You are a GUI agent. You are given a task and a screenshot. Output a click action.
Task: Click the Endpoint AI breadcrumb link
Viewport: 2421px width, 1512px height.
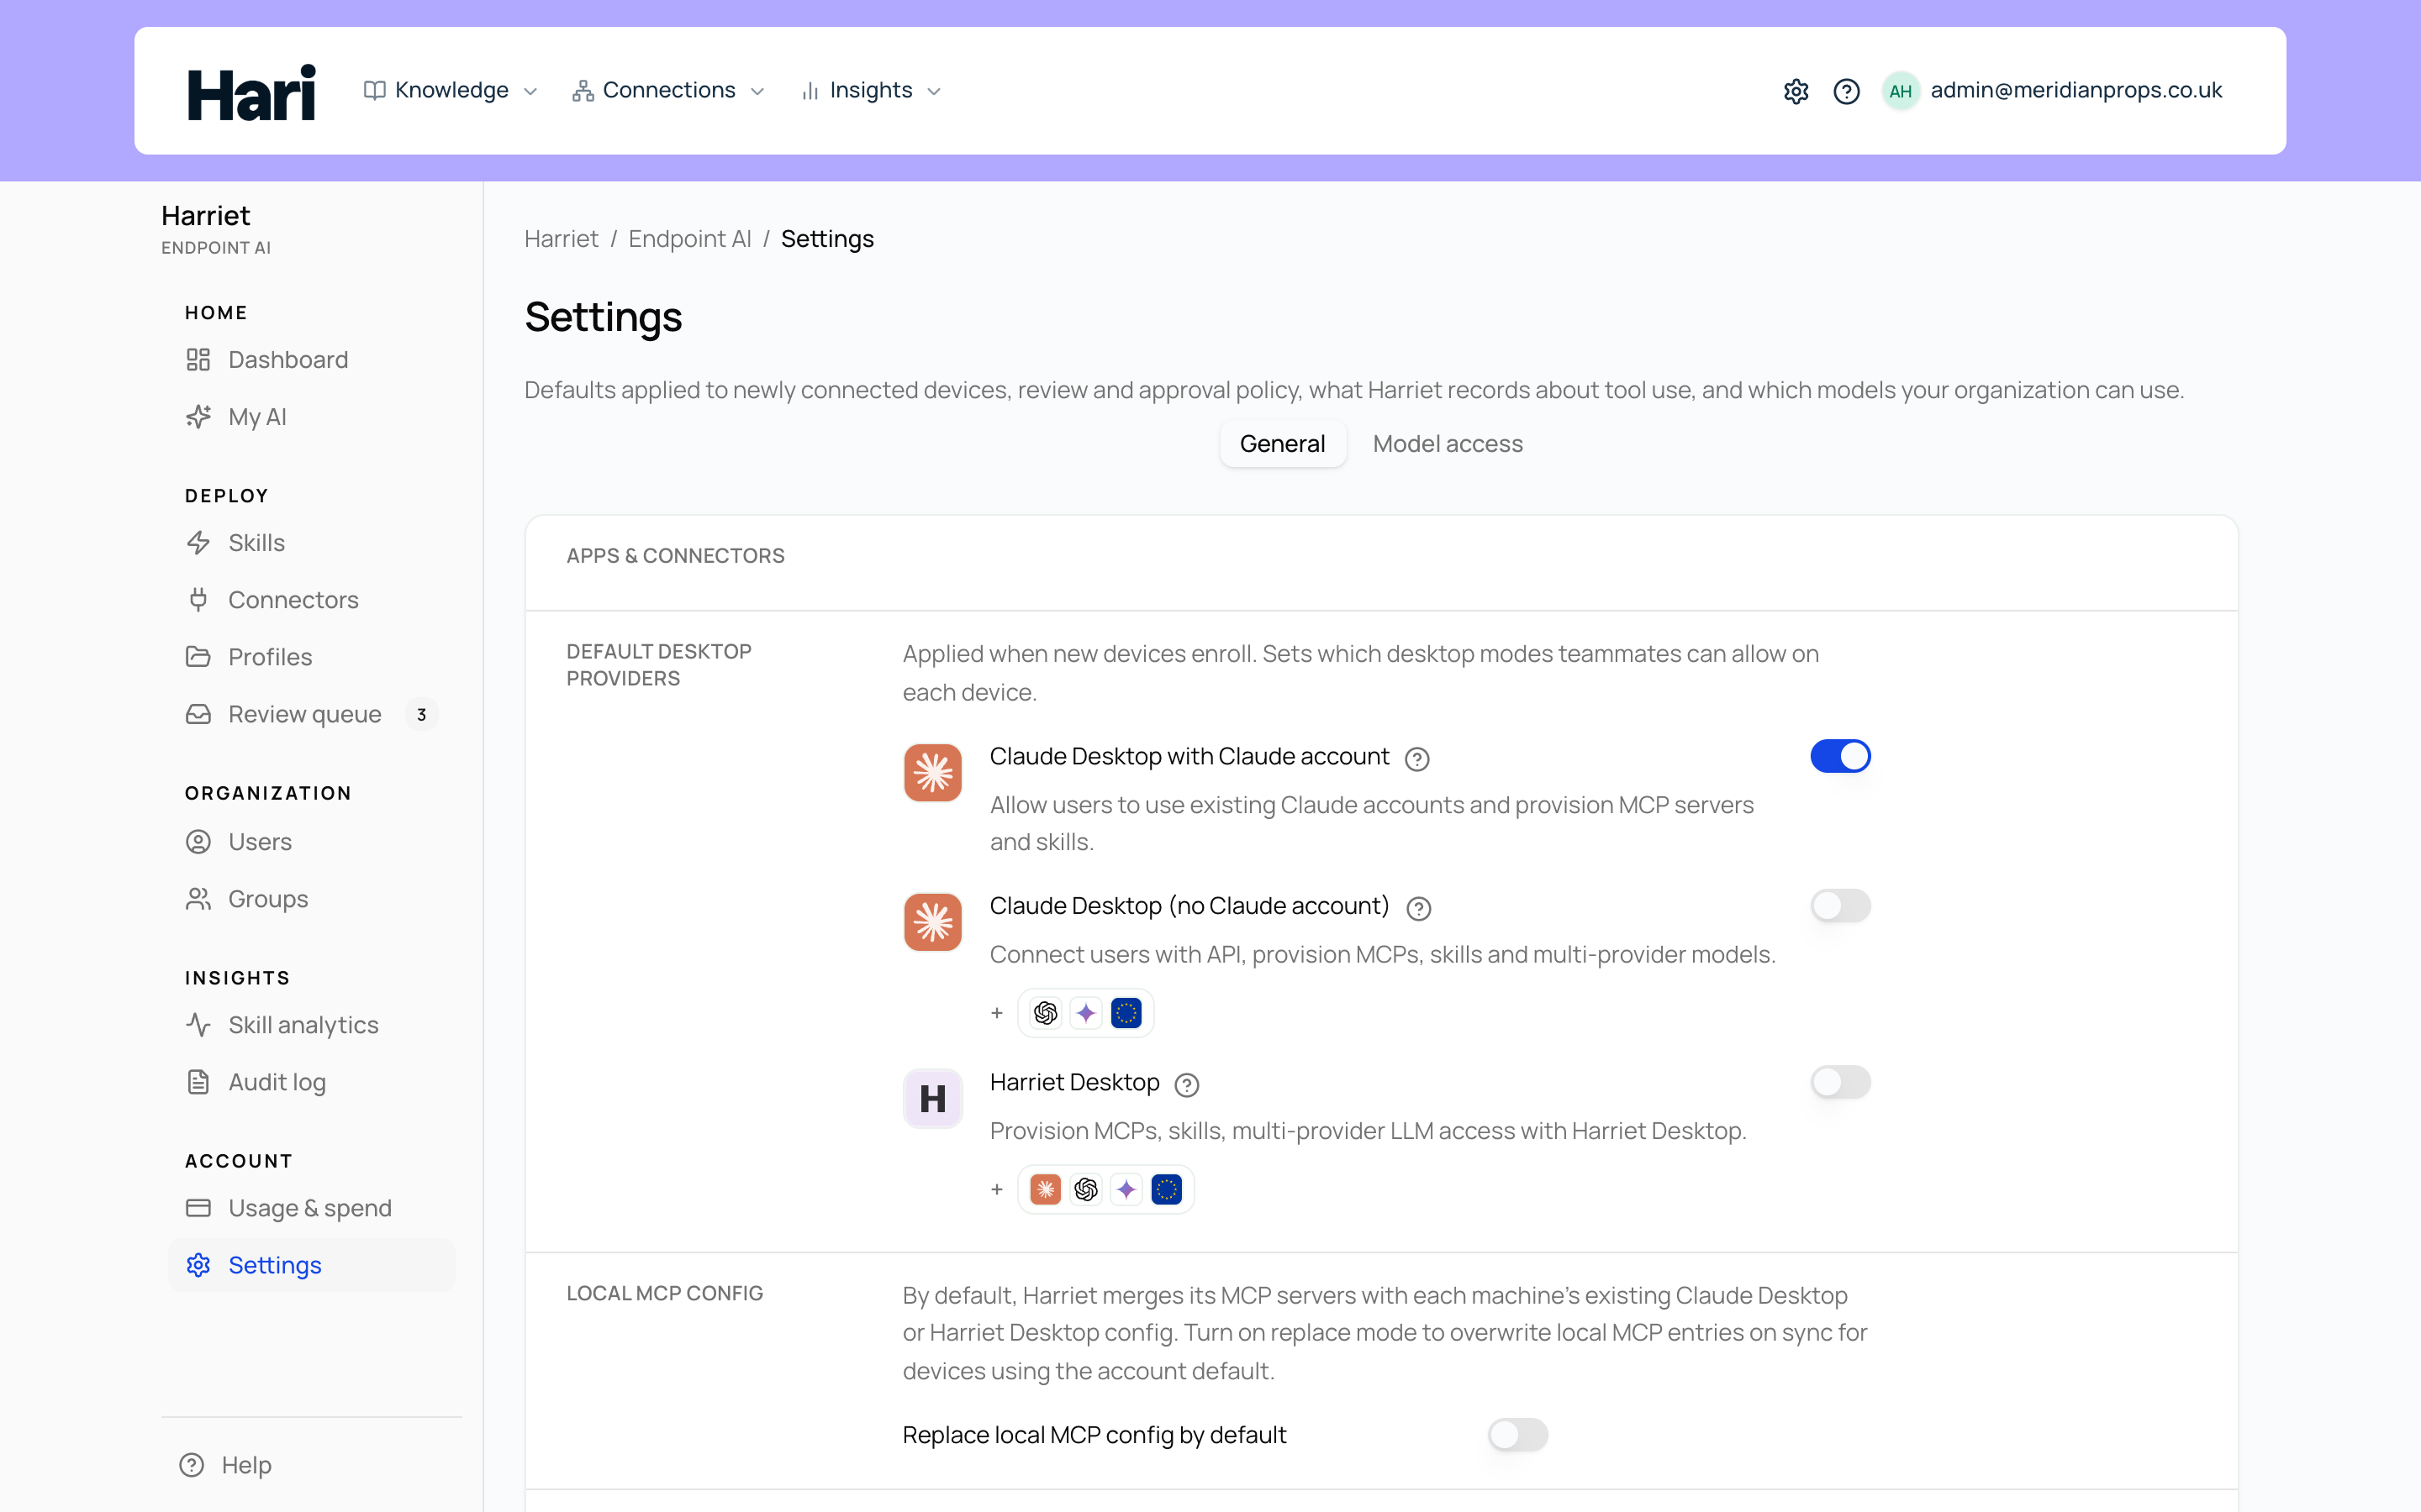pyautogui.click(x=689, y=239)
